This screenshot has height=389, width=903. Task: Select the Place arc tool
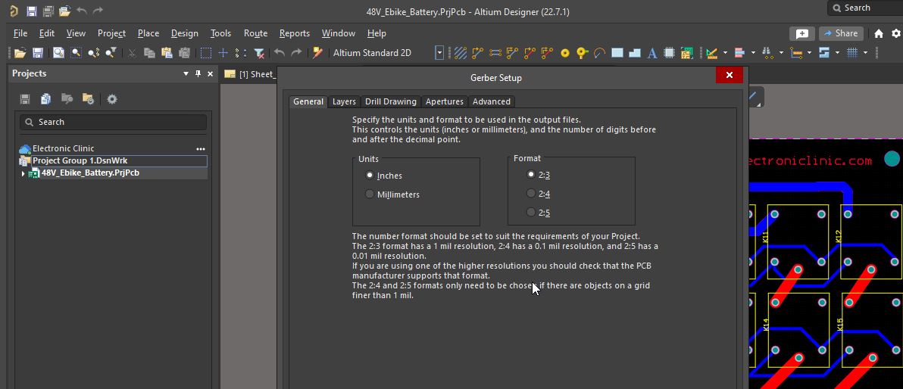[x=599, y=53]
